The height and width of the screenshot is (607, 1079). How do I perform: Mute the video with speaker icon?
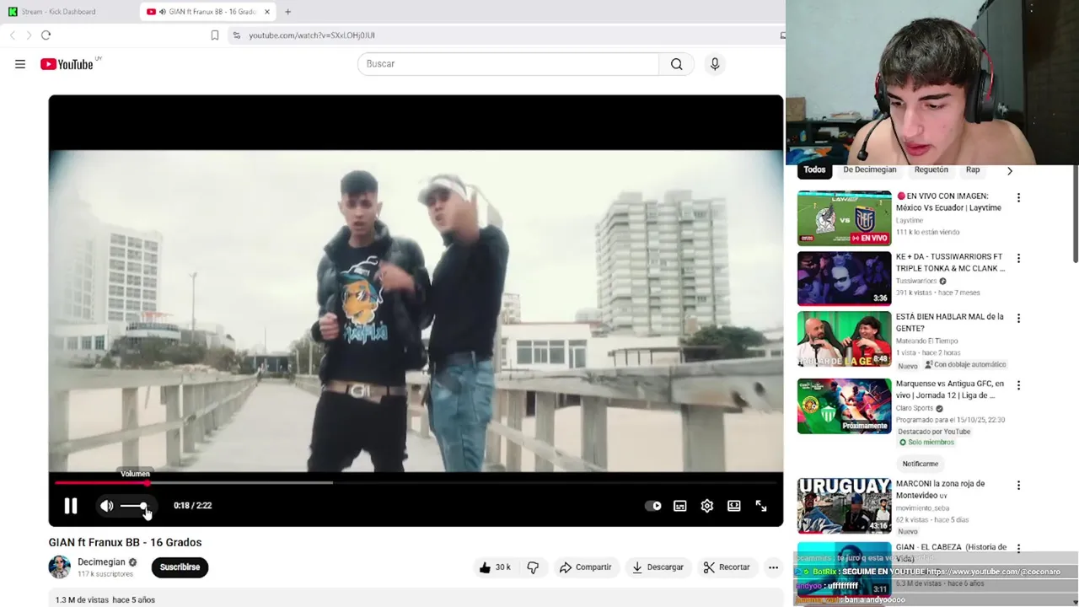[106, 506]
